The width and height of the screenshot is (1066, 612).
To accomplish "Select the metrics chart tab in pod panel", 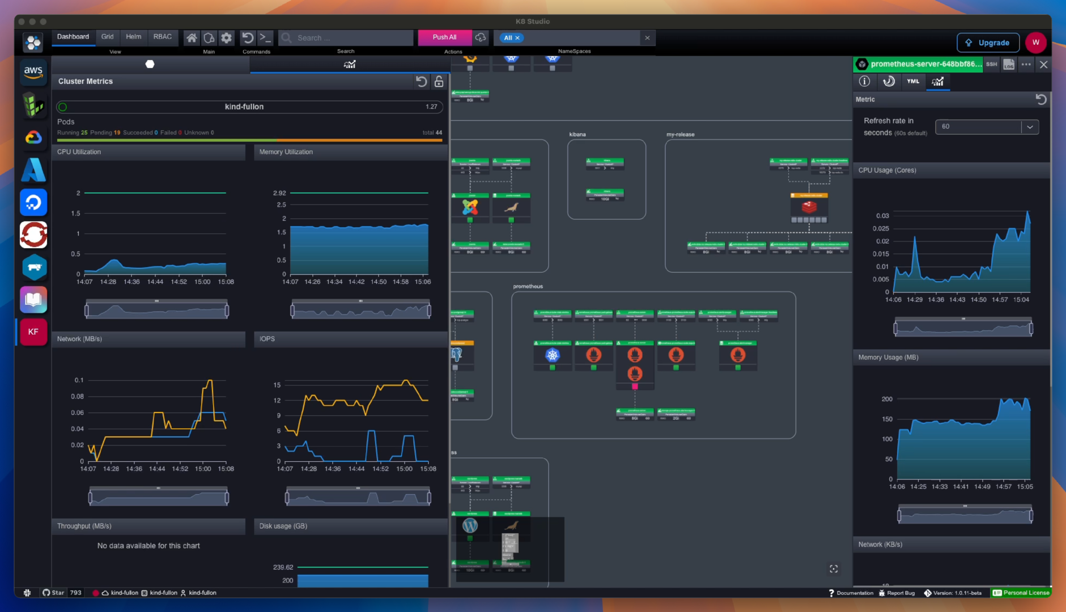I will (938, 81).
